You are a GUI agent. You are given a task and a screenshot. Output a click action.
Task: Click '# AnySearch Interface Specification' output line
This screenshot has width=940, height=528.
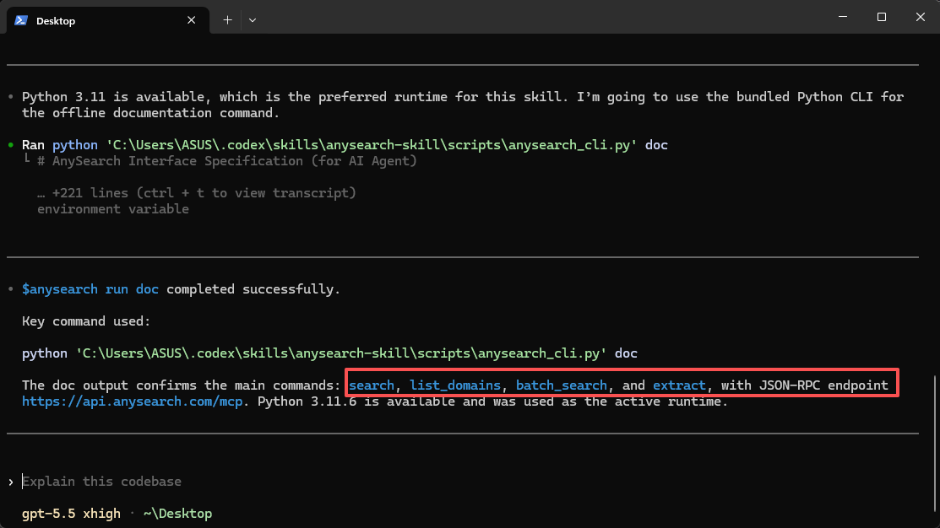227,161
